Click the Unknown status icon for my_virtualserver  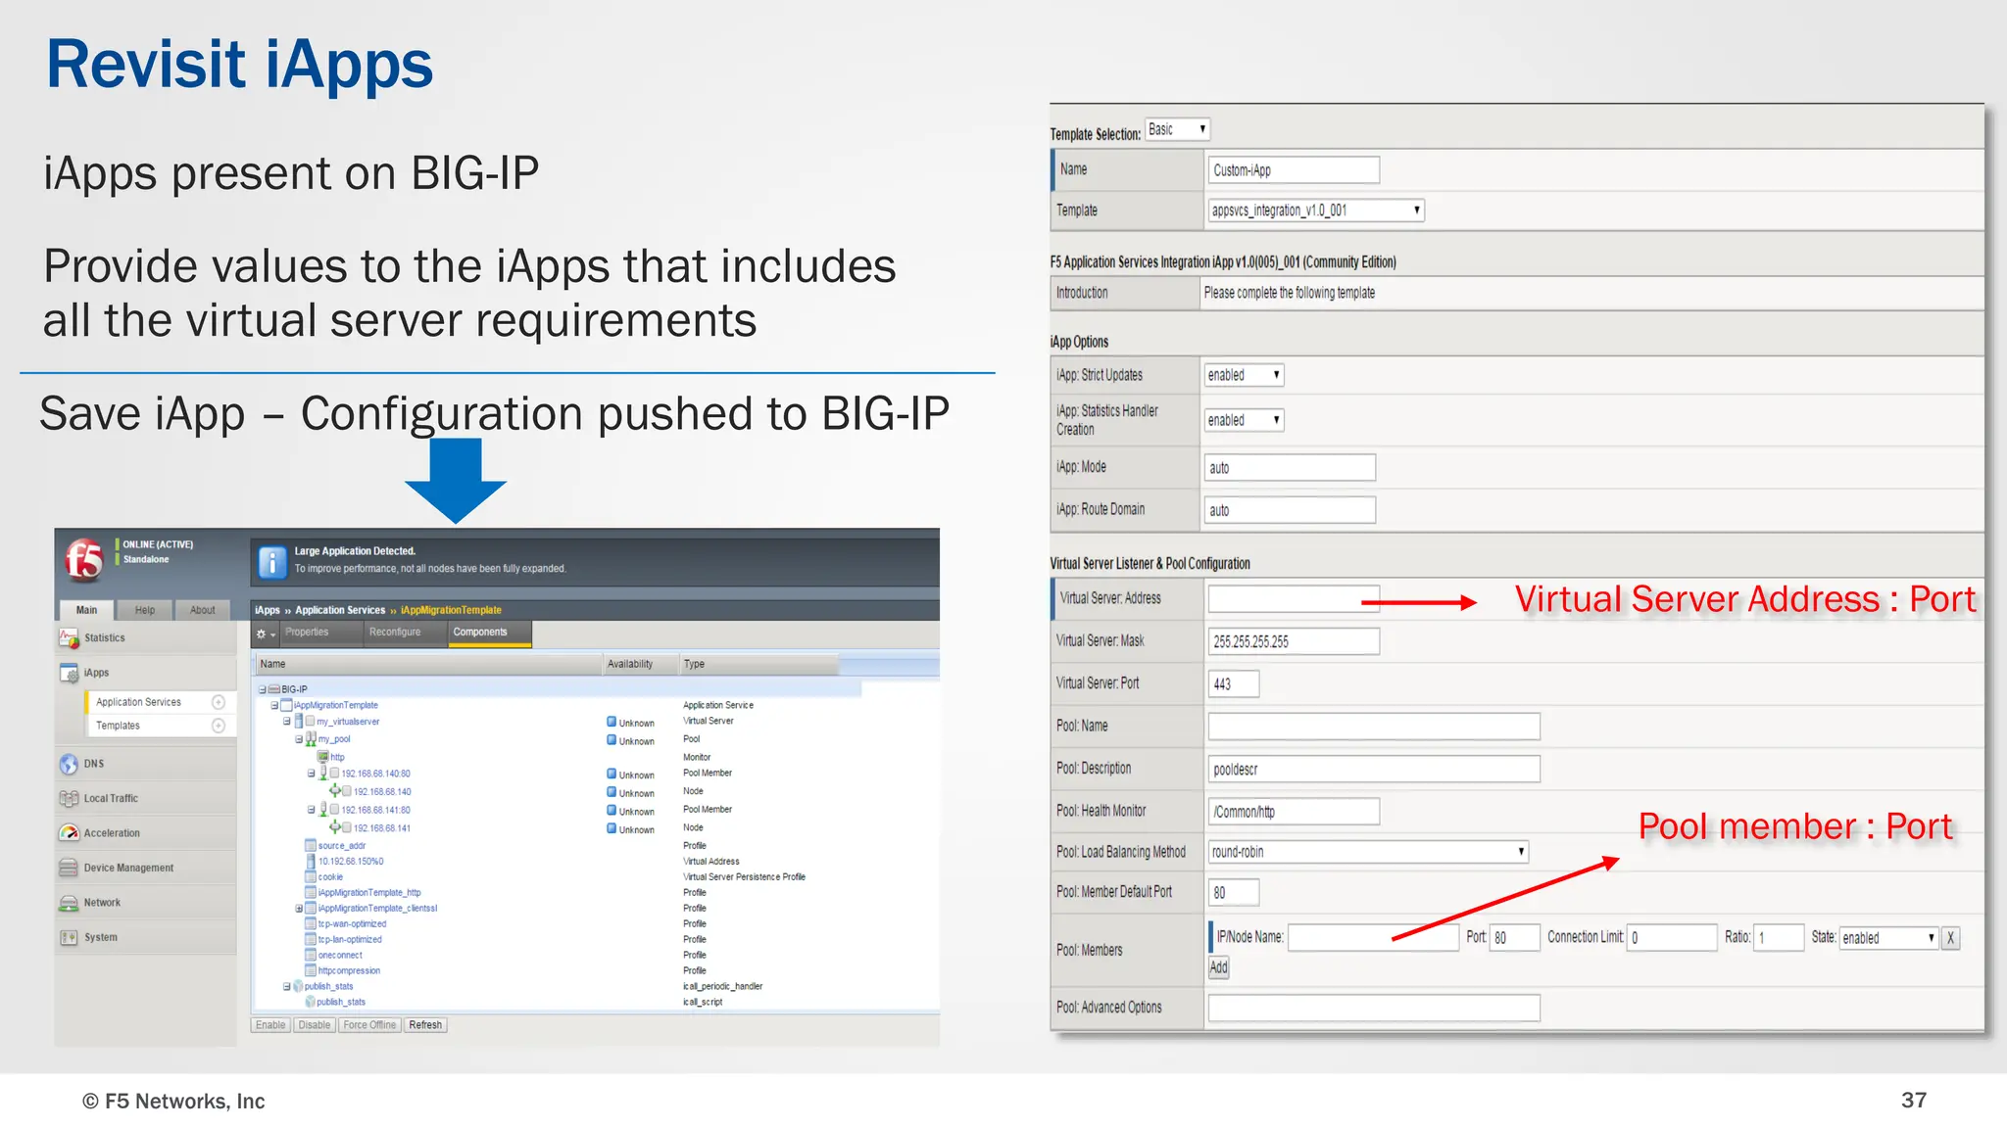click(612, 723)
